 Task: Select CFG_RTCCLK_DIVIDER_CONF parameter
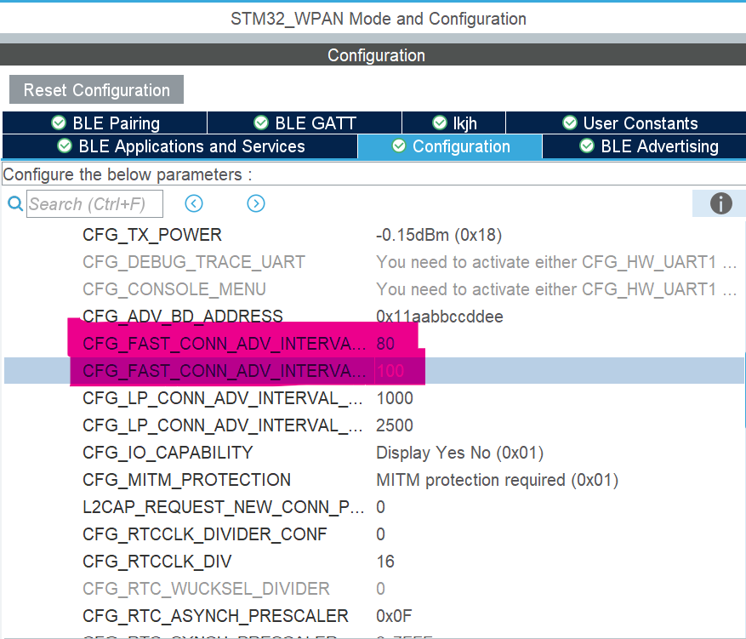pyautogui.click(x=205, y=533)
